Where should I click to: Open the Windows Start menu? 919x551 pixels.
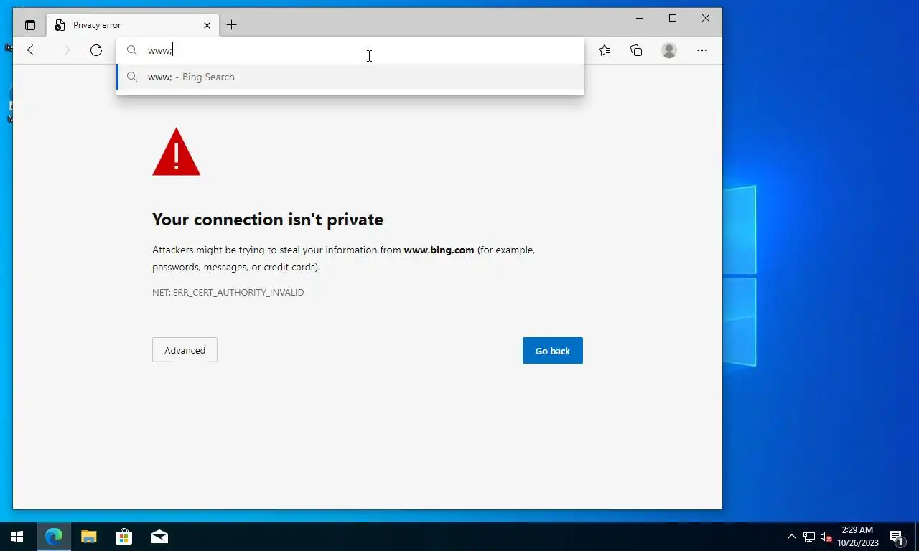[17, 537]
